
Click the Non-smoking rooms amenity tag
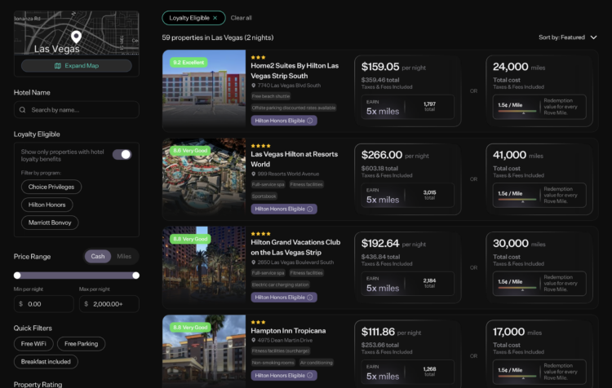tap(273, 363)
